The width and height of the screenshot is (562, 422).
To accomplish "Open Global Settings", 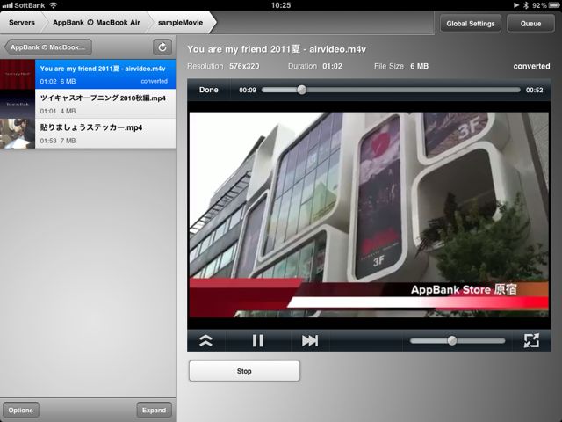I will click(x=471, y=24).
